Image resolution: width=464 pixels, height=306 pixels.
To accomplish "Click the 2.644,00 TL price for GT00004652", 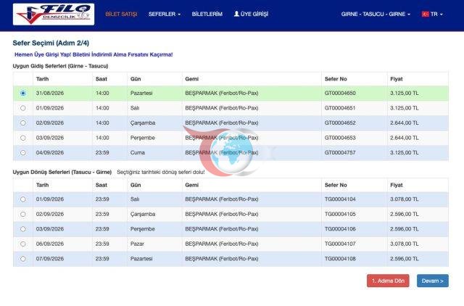I will tap(405, 123).
